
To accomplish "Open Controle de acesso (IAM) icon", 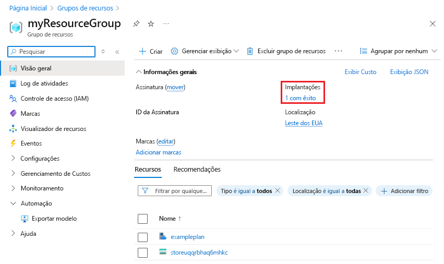I will [x=13, y=99].
